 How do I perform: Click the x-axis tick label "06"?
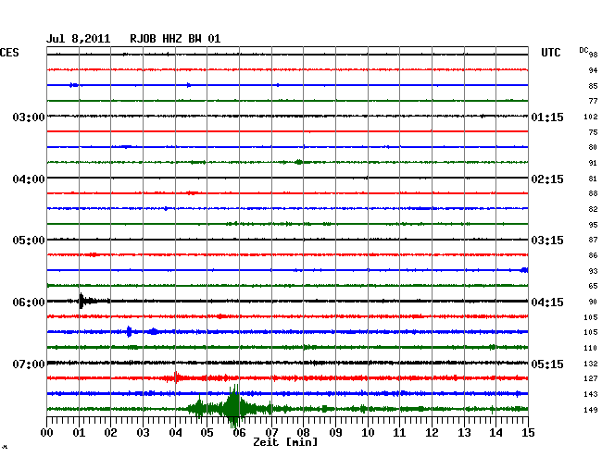click(239, 432)
